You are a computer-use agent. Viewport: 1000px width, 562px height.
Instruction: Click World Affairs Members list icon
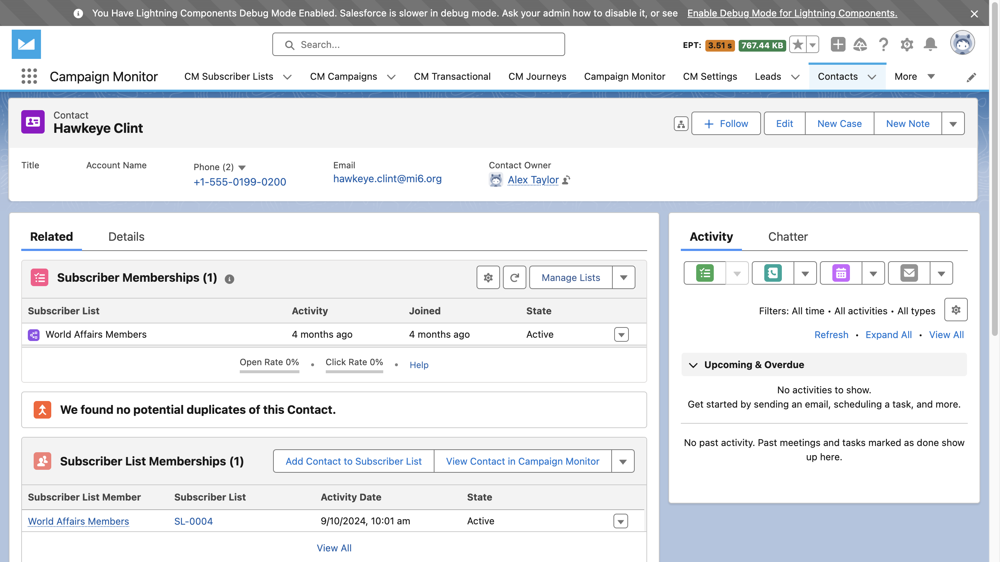point(33,334)
